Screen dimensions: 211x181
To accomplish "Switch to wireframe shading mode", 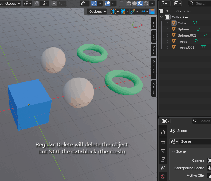I will [x=129, y=3].
